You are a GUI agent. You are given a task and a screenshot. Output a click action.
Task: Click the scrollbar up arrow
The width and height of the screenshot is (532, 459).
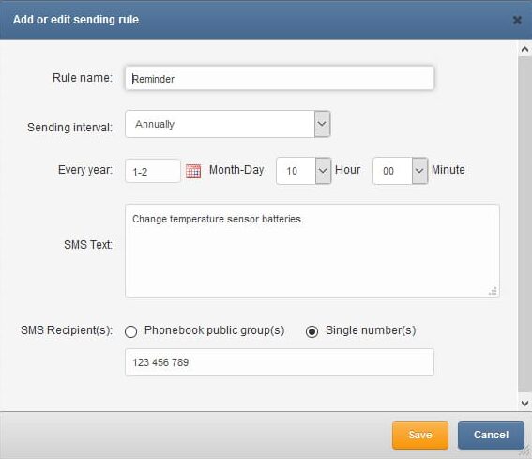(x=524, y=50)
